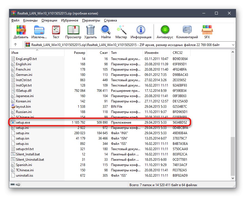Screen dimensions: 245x197
Task: Click the disk drive status bar icon
Action: [13, 184]
